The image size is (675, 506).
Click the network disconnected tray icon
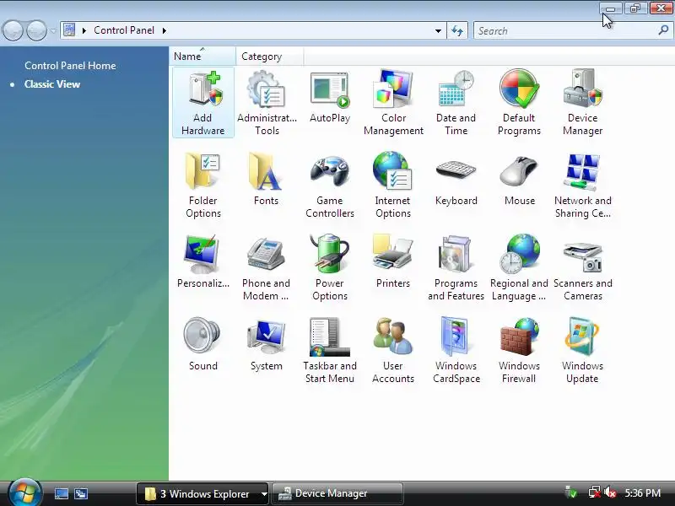click(595, 493)
